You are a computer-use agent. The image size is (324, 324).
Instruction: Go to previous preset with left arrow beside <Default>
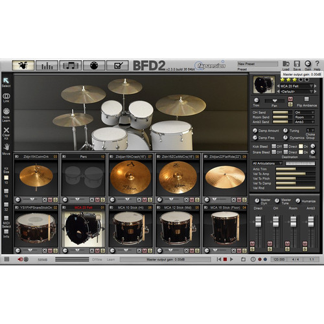(x=278, y=91)
